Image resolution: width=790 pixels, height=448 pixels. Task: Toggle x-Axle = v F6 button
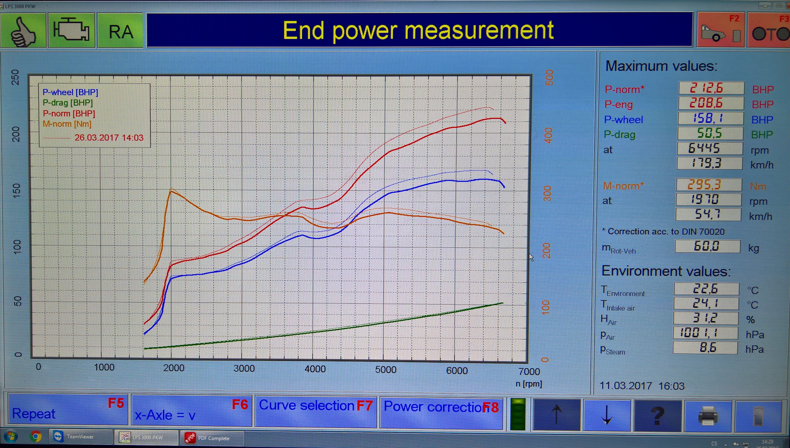(191, 411)
